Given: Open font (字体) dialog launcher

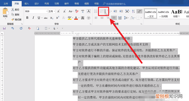Looking at the screenshot, I should pos(90,24).
